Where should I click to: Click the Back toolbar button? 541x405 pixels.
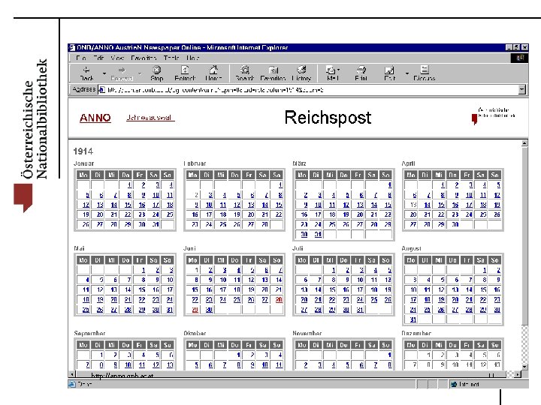[x=86, y=73]
